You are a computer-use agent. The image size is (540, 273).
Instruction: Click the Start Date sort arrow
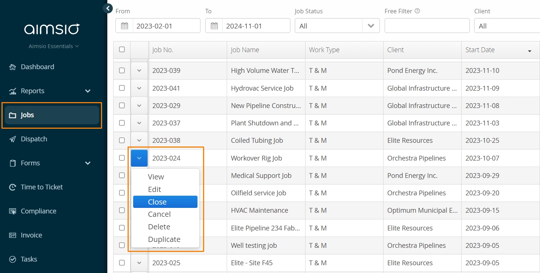pos(530,51)
